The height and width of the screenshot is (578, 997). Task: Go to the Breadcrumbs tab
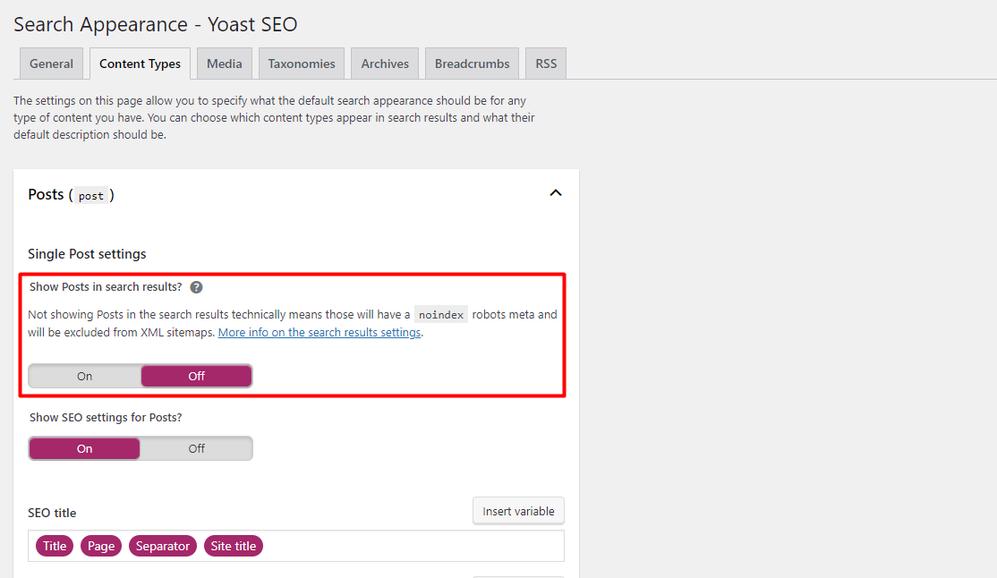472,63
